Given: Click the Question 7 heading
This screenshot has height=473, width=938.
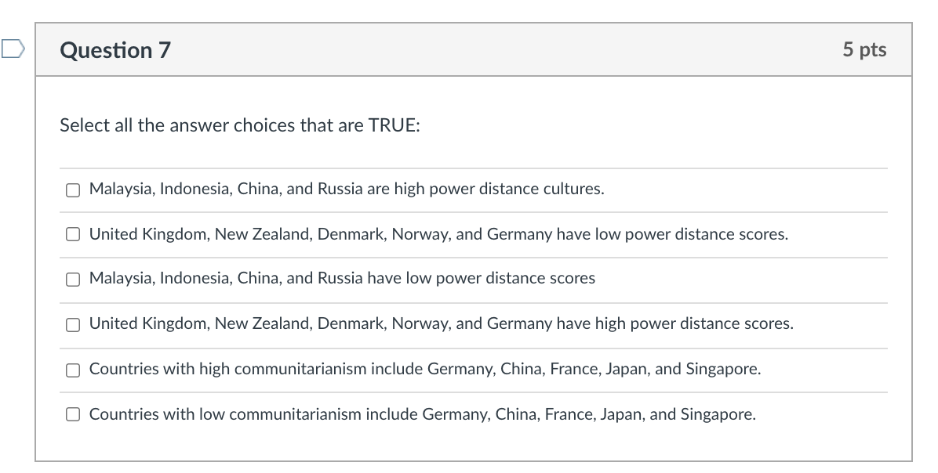Looking at the screenshot, I should coord(115,49).
